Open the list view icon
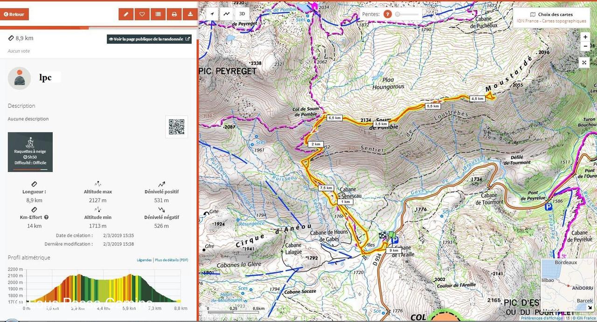Image resolution: width=597 pixels, height=322 pixels. (x=158, y=14)
